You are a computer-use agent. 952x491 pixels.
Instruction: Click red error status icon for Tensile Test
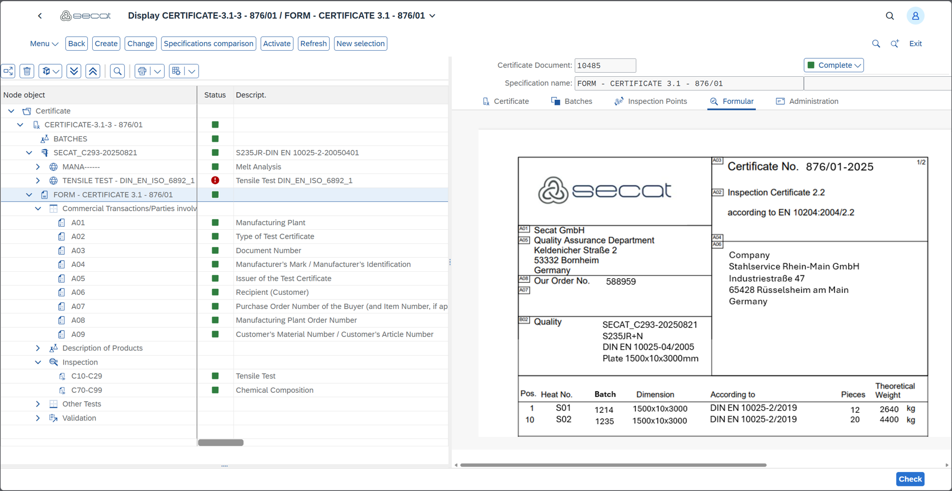point(215,181)
